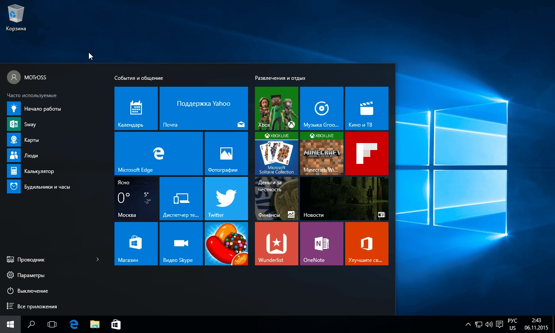Launch Microsoft Solitaire Collection tile

click(x=277, y=153)
